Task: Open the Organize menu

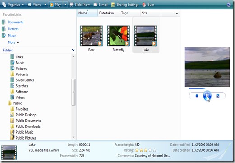Action: click(x=13, y=5)
